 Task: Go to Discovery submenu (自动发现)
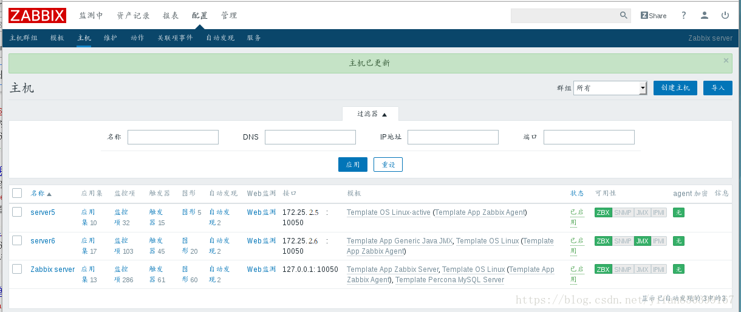click(x=220, y=38)
